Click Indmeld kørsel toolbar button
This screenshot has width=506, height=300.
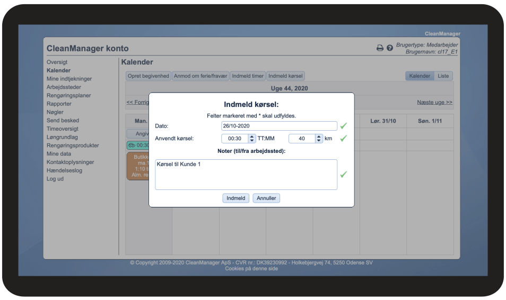285,76
